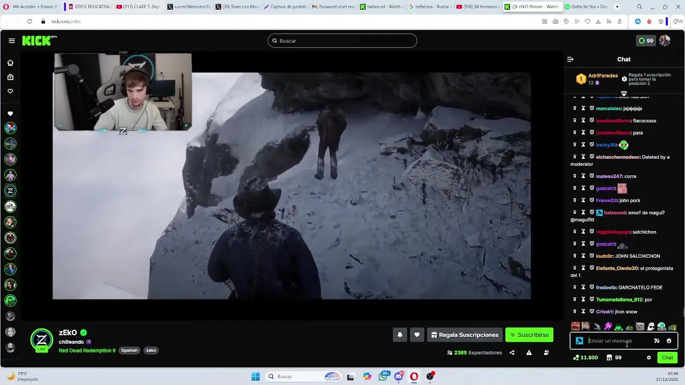Focus the Buscar search field at top
Screen dimensions: 685x385
[342, 41]
